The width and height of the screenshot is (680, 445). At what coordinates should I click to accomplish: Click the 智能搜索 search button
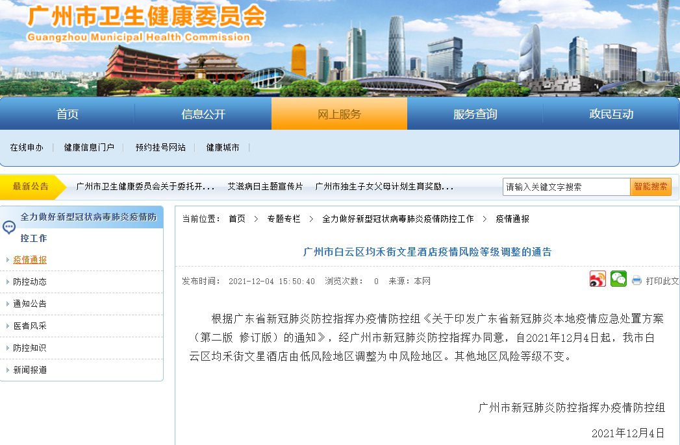(650, 187)
